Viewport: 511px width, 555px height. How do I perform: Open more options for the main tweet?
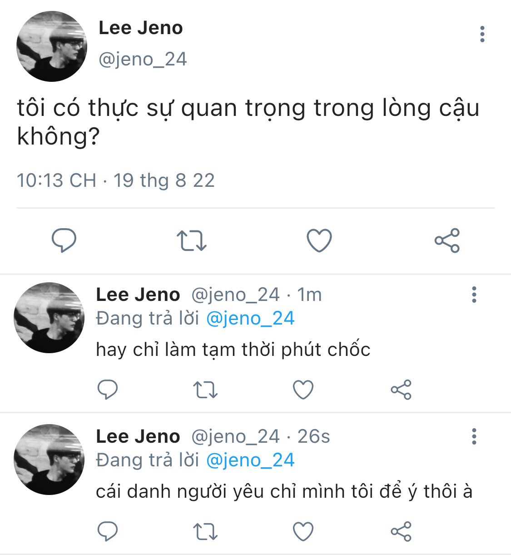(482, 34)
